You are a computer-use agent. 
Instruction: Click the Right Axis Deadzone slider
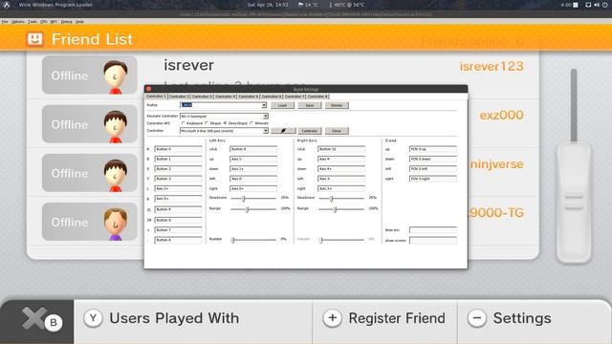[x=341, y=199]
